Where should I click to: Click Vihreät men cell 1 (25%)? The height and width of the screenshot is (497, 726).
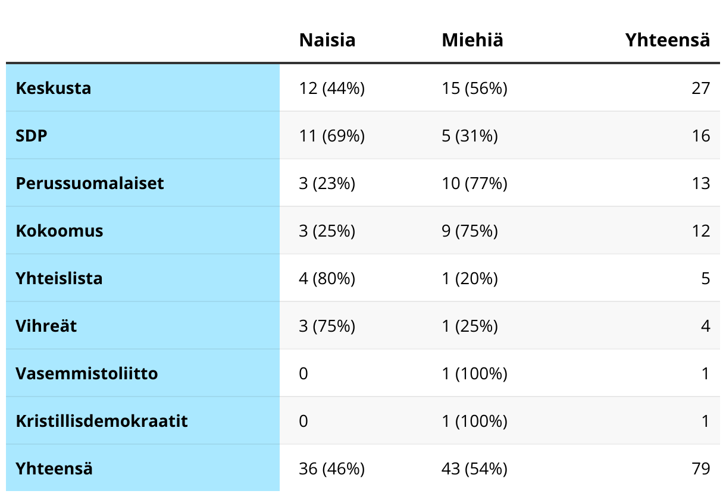point(470,326)
